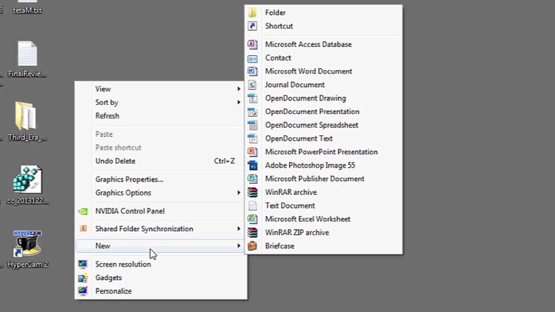Expand the View submenu arrow
555x312 pixels.
[238, 89]
